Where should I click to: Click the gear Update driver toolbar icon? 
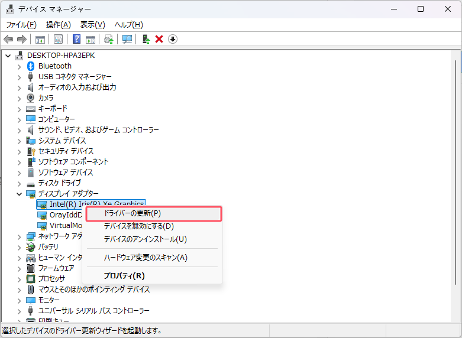(x=109, y=39)
